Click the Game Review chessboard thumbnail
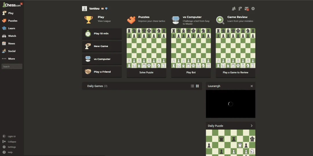This screenshot has width=313, height=156. 236,48
